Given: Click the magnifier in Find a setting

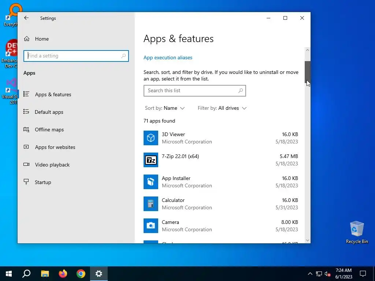Looking at the screenshot, I should tap(123, 56).
